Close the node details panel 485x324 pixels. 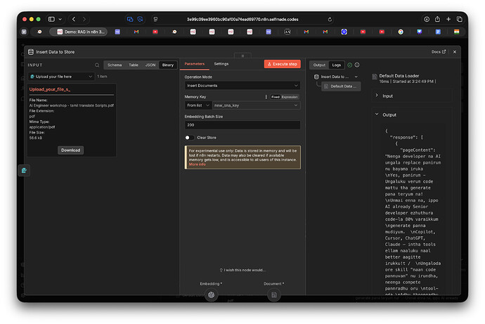pyautogui.click(x=455, y=52)
